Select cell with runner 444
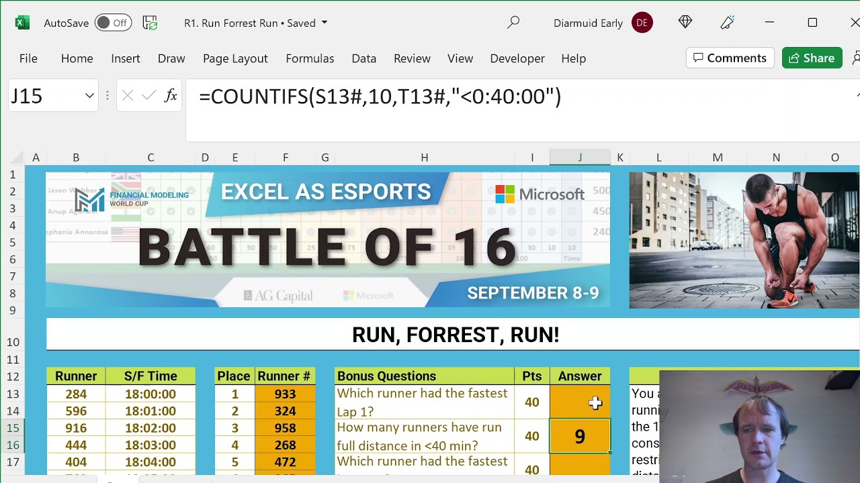The image size is (860, 483). click(x=76, y=445)
